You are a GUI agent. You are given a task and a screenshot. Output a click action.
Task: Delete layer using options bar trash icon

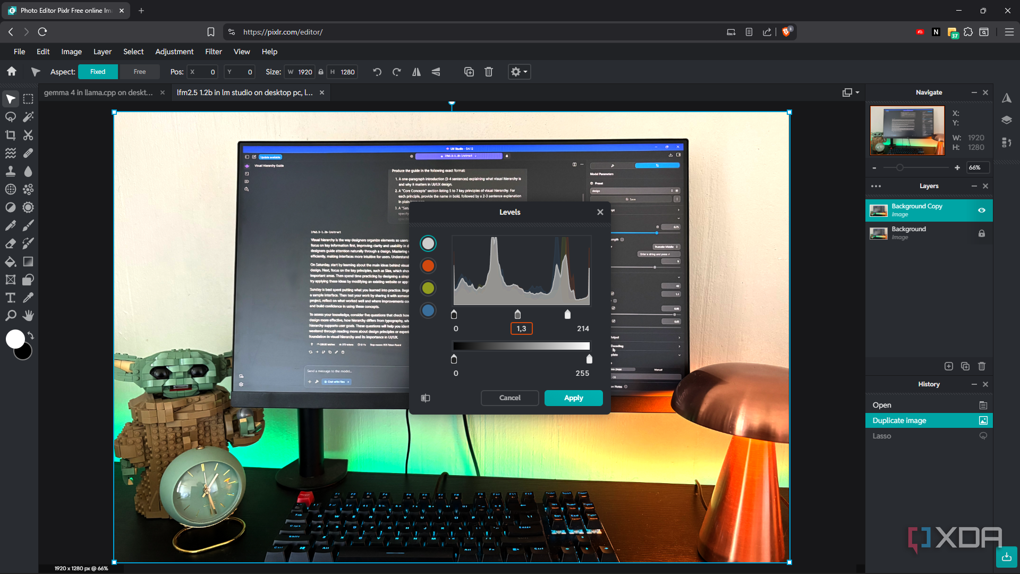489,72
